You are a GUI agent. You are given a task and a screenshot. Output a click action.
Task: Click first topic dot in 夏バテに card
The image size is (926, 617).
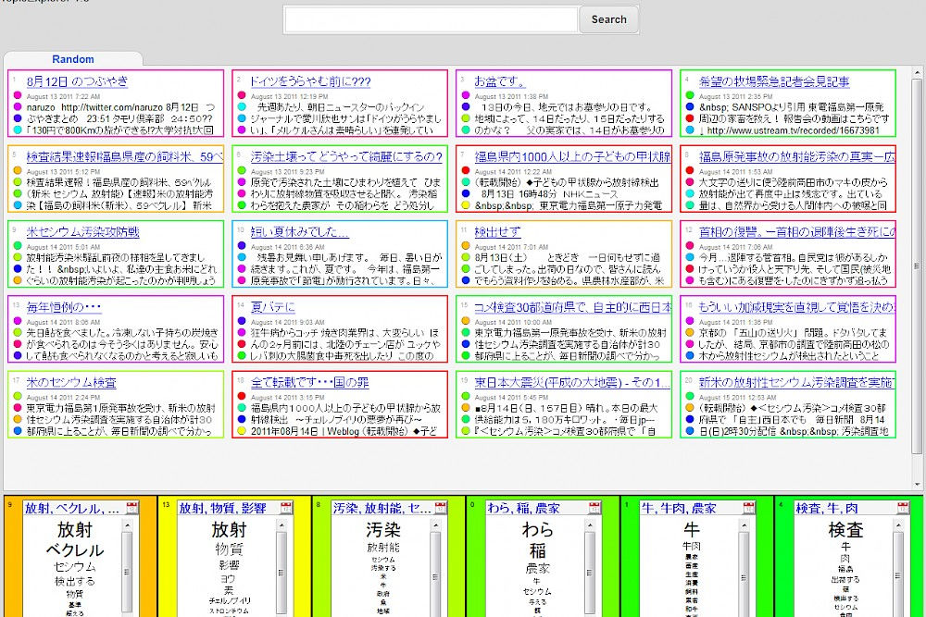click(x=241, y=321)
